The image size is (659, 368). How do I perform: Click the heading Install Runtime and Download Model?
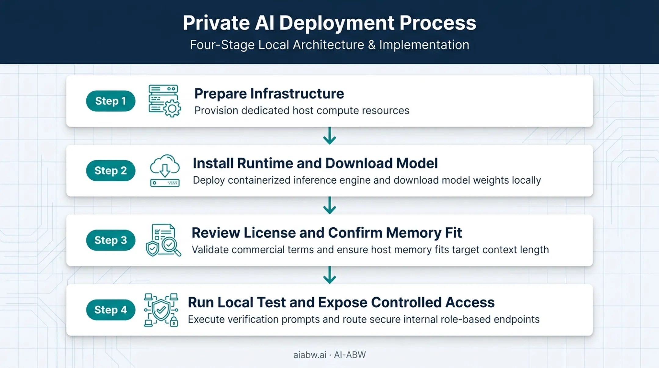pos(315,163)
